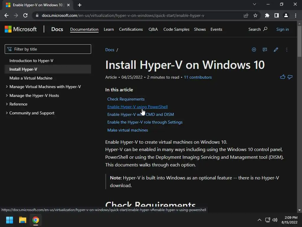Click the feedback comment icon

coord(265,50)
